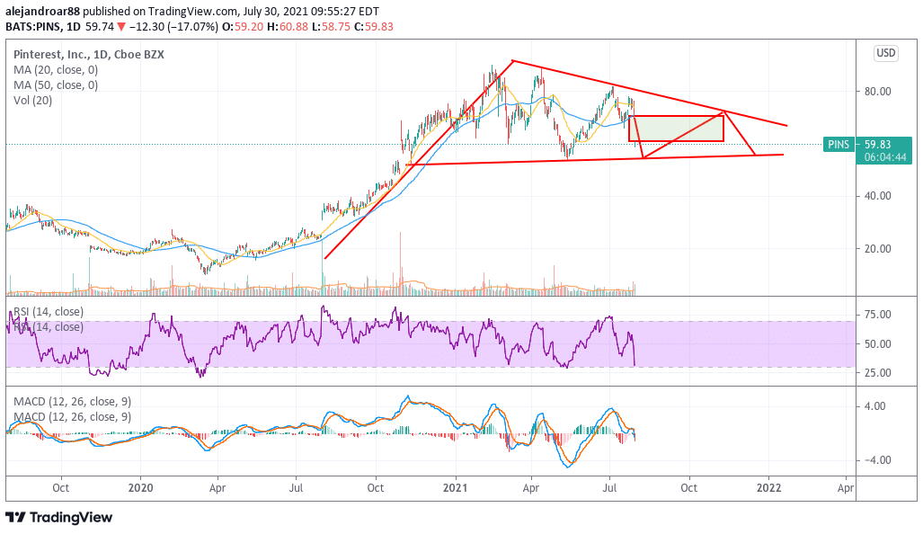Click the 80.00 price axis label
The width and height of the screenshot is (923, 534).
tap(878, 92)
